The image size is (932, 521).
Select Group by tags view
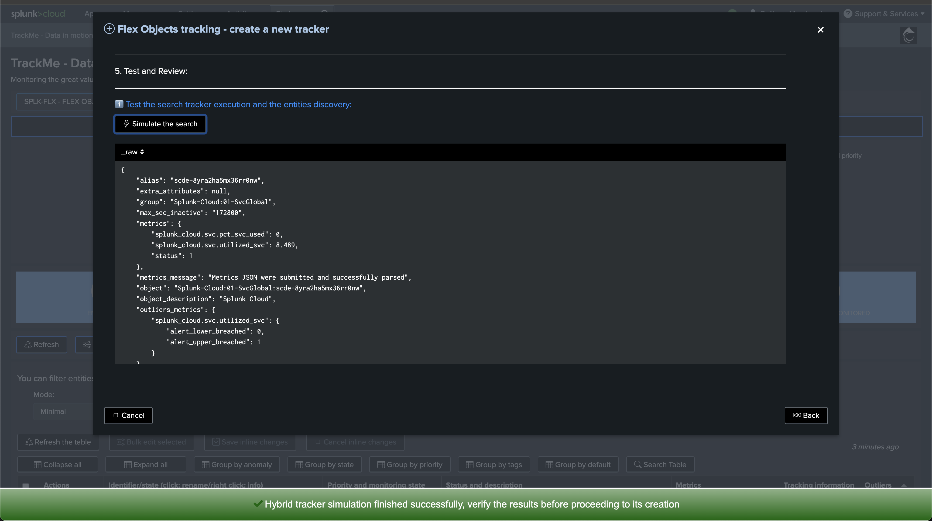coord(494,465)
